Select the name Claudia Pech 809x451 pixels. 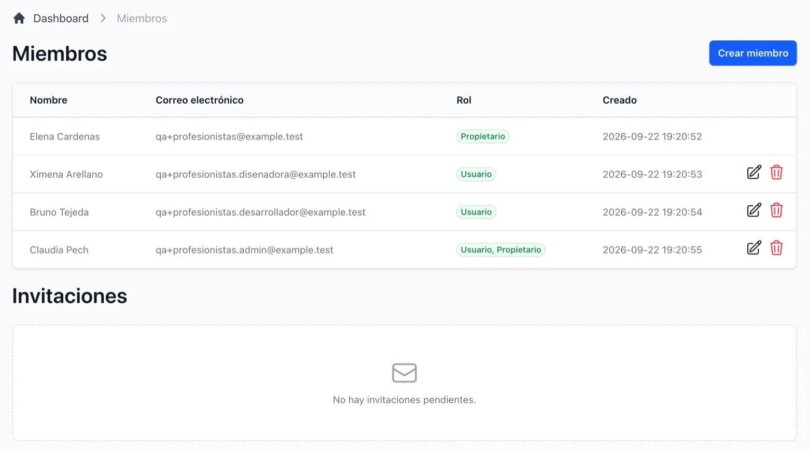coord(59,250)
